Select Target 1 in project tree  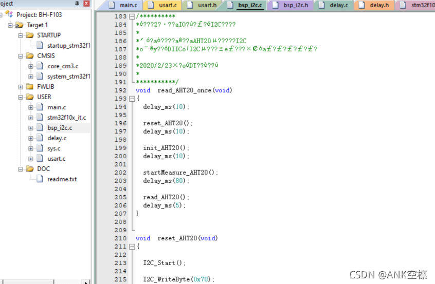coord(37,25)
